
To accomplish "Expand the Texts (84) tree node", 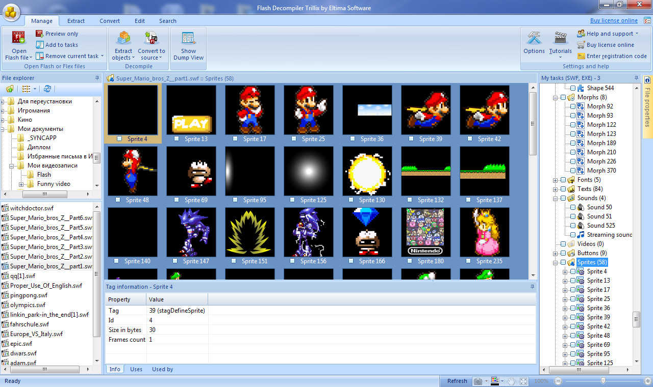I will [x=556, y=189].
